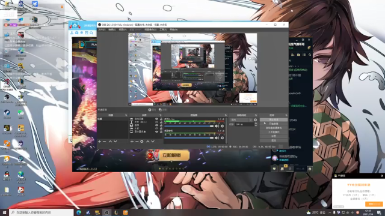Click the transition duration stepper arrows
The height and width of the screenshot is (216, 385).
256,124
